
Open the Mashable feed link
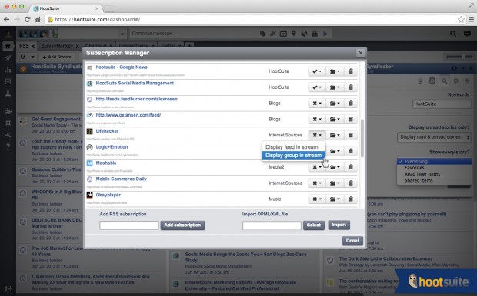point(106,163)
